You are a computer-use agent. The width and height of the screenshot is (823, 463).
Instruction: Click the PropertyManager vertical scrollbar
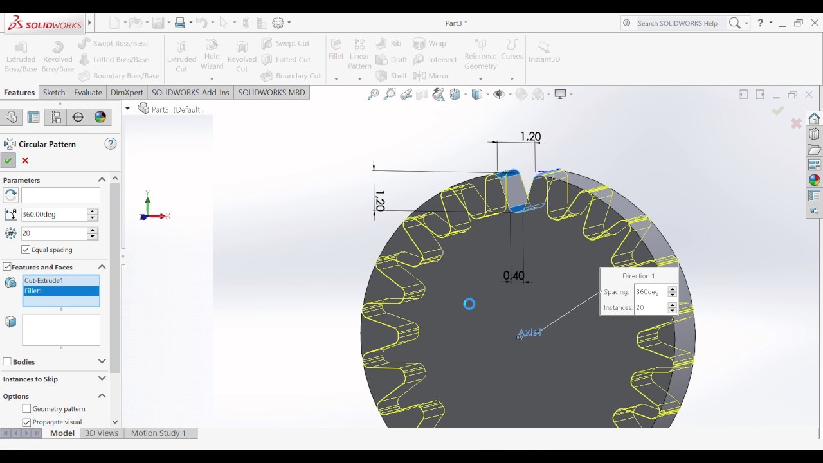115,277
